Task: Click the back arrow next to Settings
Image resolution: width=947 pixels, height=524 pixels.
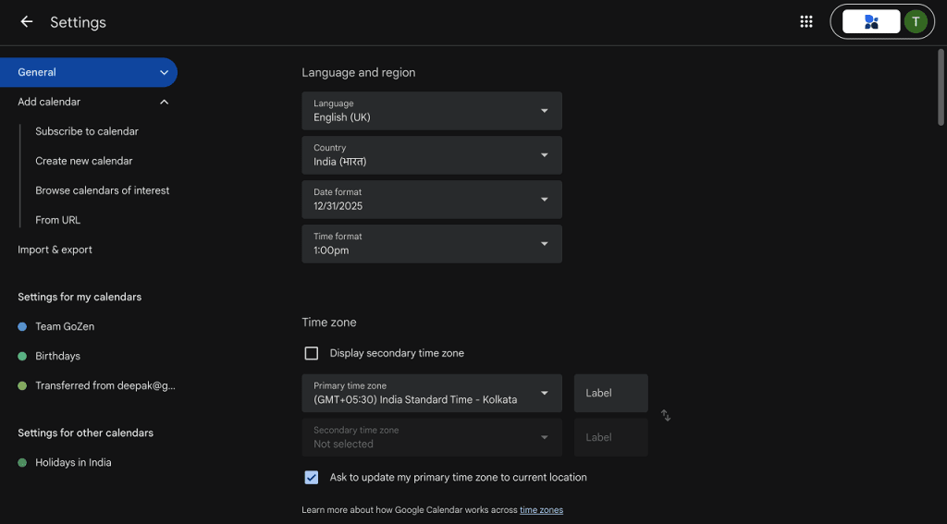Action: (26, 22)
